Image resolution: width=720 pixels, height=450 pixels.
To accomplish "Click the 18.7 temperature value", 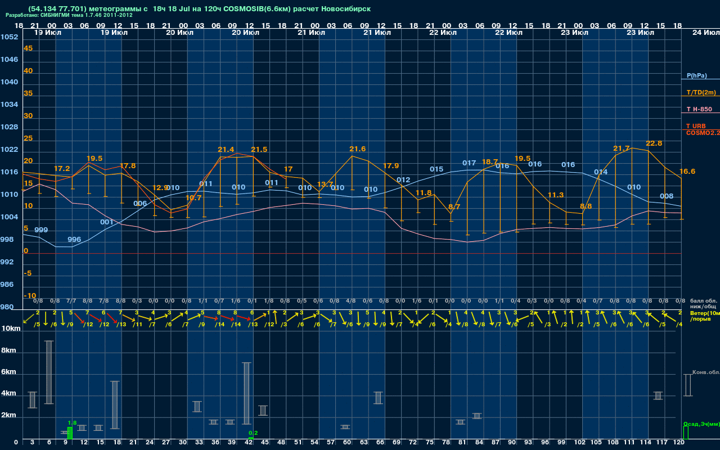I will click(x=490, y=162).
